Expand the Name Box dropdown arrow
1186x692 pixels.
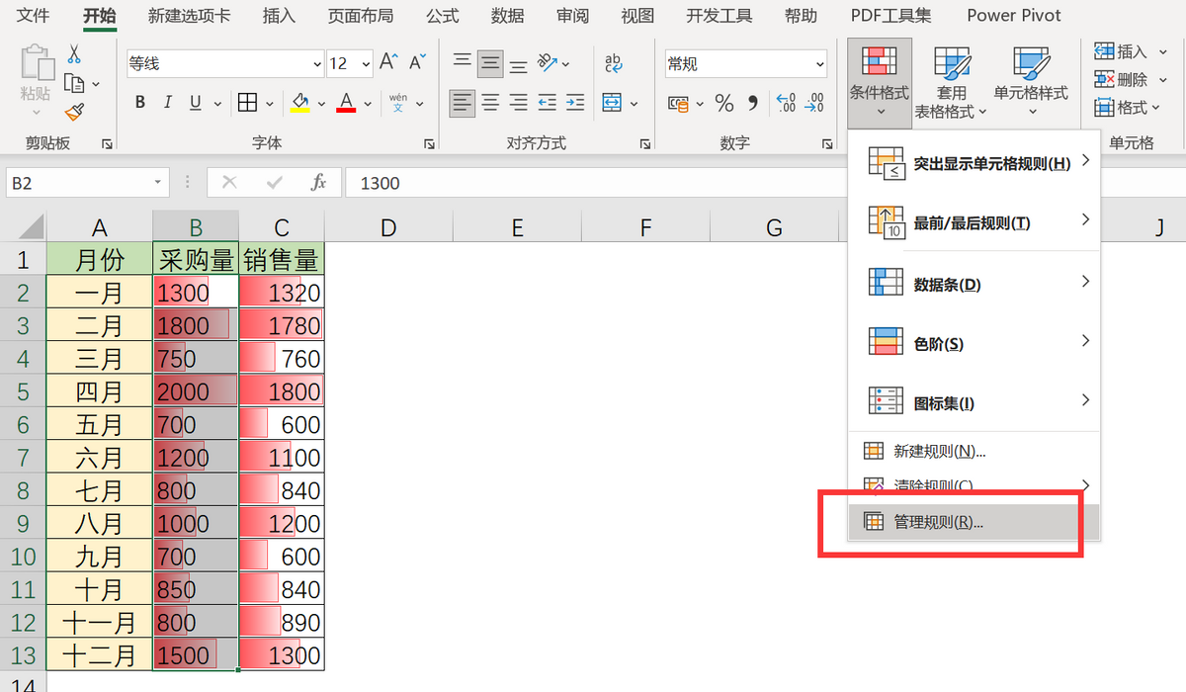coord(159,183)
